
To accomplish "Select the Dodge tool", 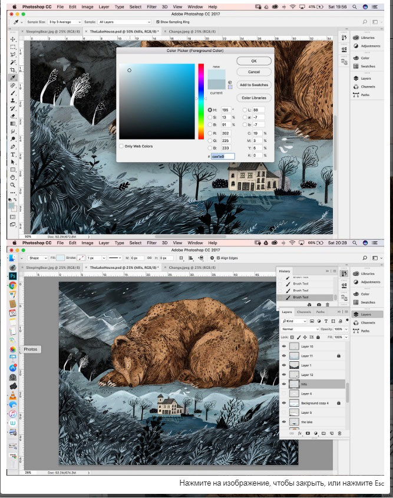I will click(13, 139).
